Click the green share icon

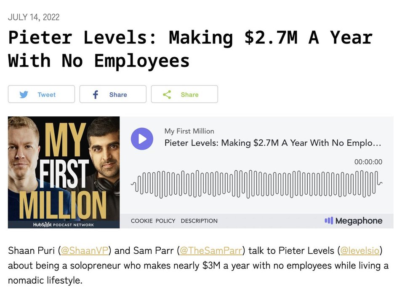(167, 94)
